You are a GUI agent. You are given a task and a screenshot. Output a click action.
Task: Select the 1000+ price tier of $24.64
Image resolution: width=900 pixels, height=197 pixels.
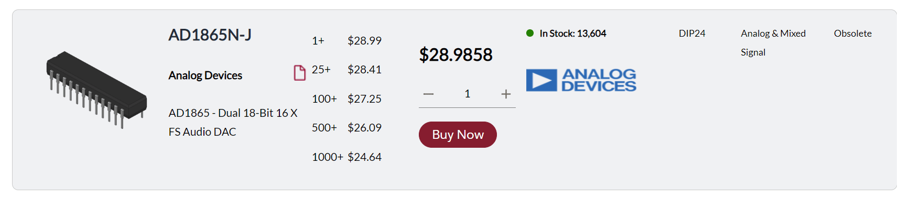(346, 157)
